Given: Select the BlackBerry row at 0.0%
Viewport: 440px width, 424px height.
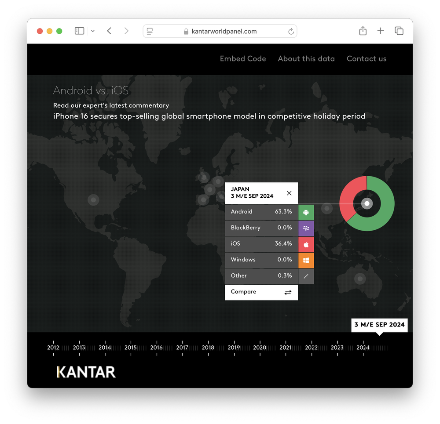Looking at the screenshot, I should click(x=261, y=228).
